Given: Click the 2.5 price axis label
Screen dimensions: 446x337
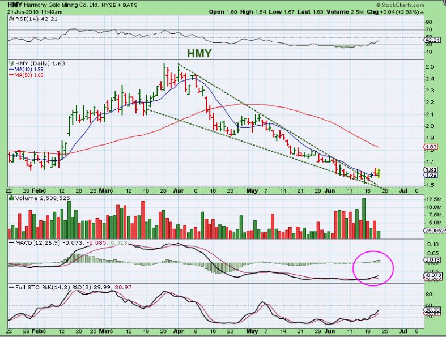Looking at the screenshot, I should click(x=430, y=66).
